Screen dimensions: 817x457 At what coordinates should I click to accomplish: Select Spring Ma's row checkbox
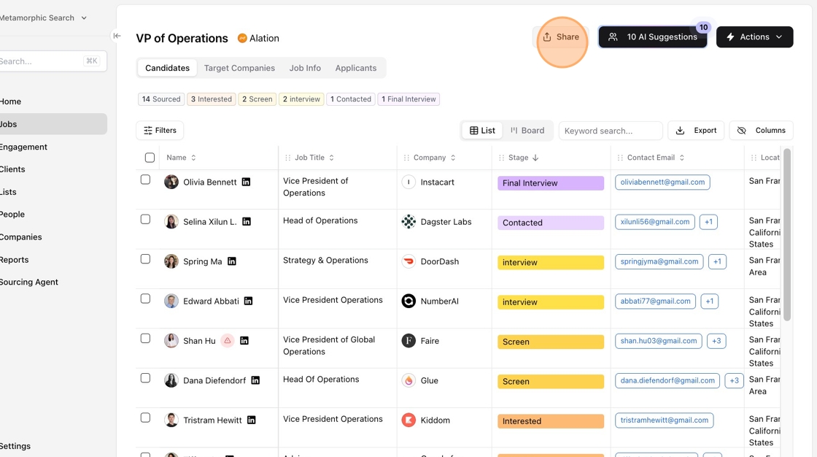(x=145, y=258)
